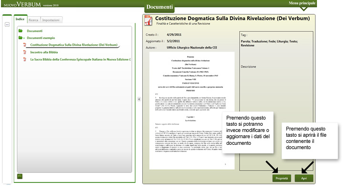Click the PDF icon in document header
Image resolution: width=348 pixels, height=192 pixels.
tap(148, 20)
